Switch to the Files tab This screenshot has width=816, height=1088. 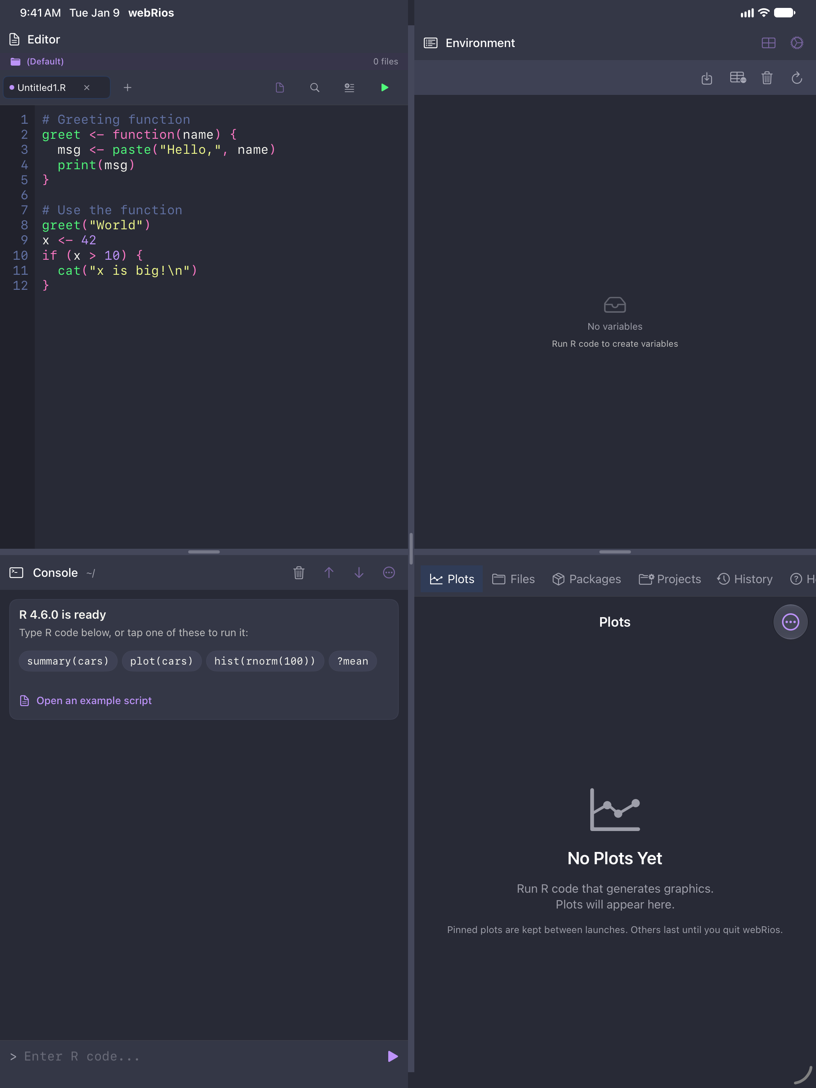(x=513, y=579)
